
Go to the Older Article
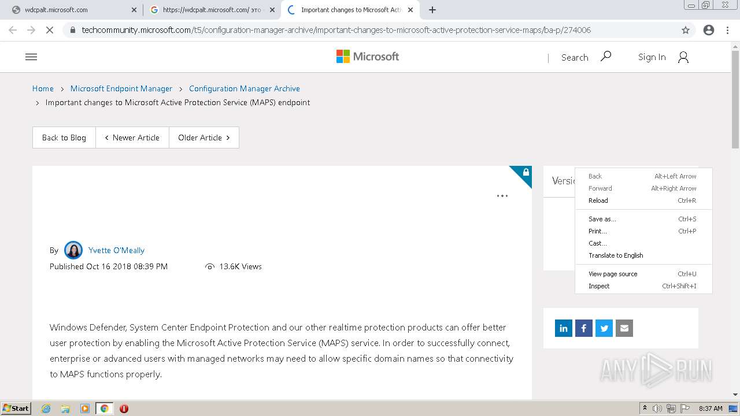coord(204,138)
